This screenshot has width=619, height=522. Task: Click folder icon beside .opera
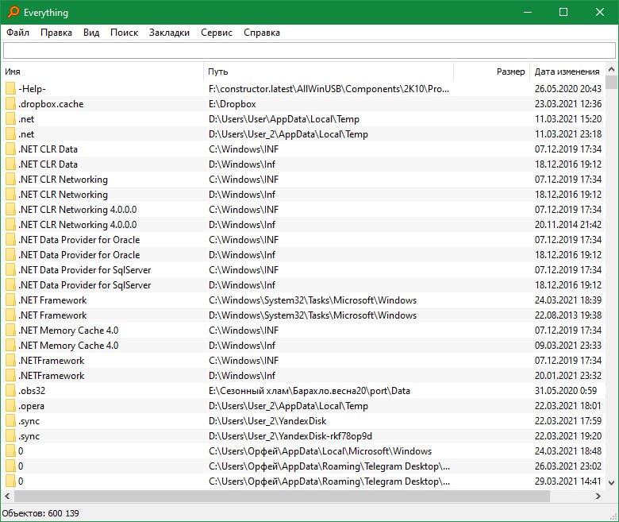coord(10,406)
